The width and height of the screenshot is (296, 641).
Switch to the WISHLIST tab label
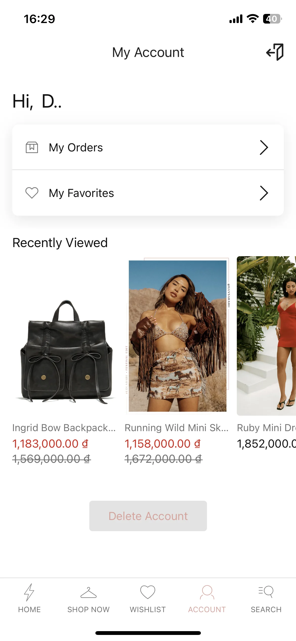148,610
